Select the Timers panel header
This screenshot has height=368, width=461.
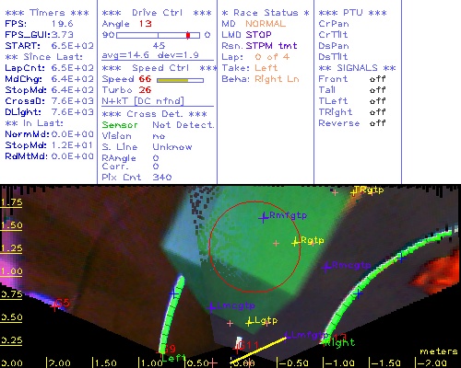click(x=47, y=13)
